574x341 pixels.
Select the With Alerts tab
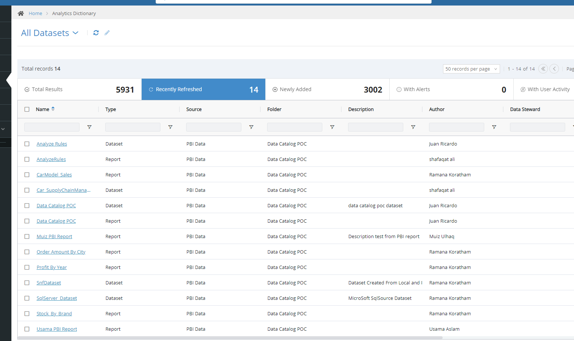pos(451,89)
